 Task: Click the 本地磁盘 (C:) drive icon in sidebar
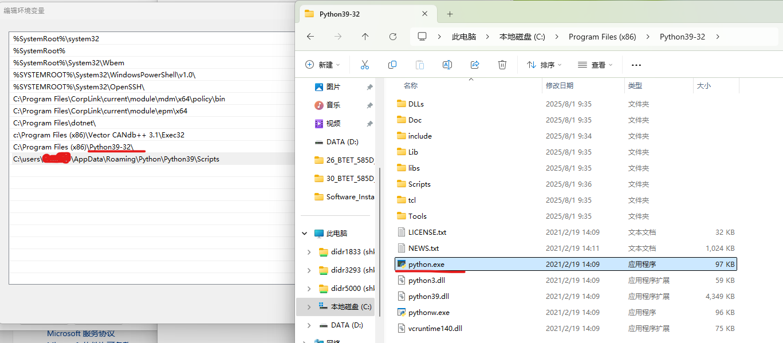(324, 307)
